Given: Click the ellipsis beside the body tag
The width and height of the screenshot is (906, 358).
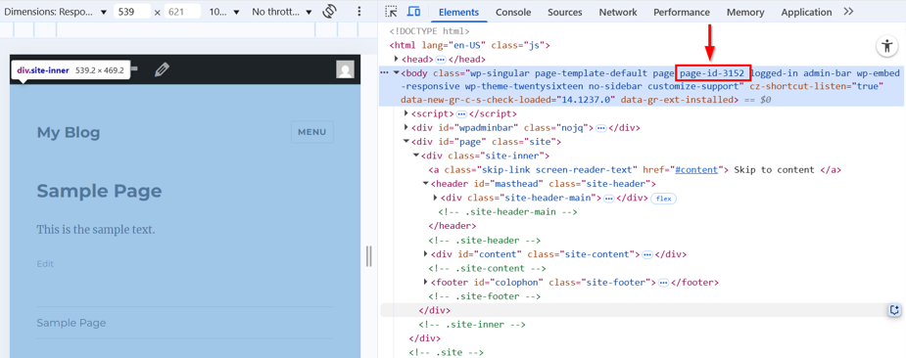Looking at the screenshot, I should pyautogui.click(x=384, y=72).
